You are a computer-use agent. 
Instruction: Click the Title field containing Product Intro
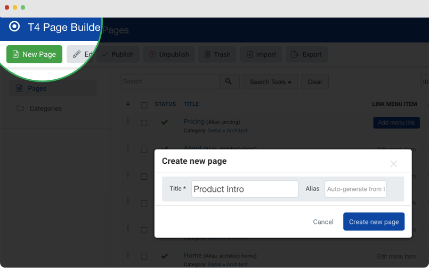[245, 189]
